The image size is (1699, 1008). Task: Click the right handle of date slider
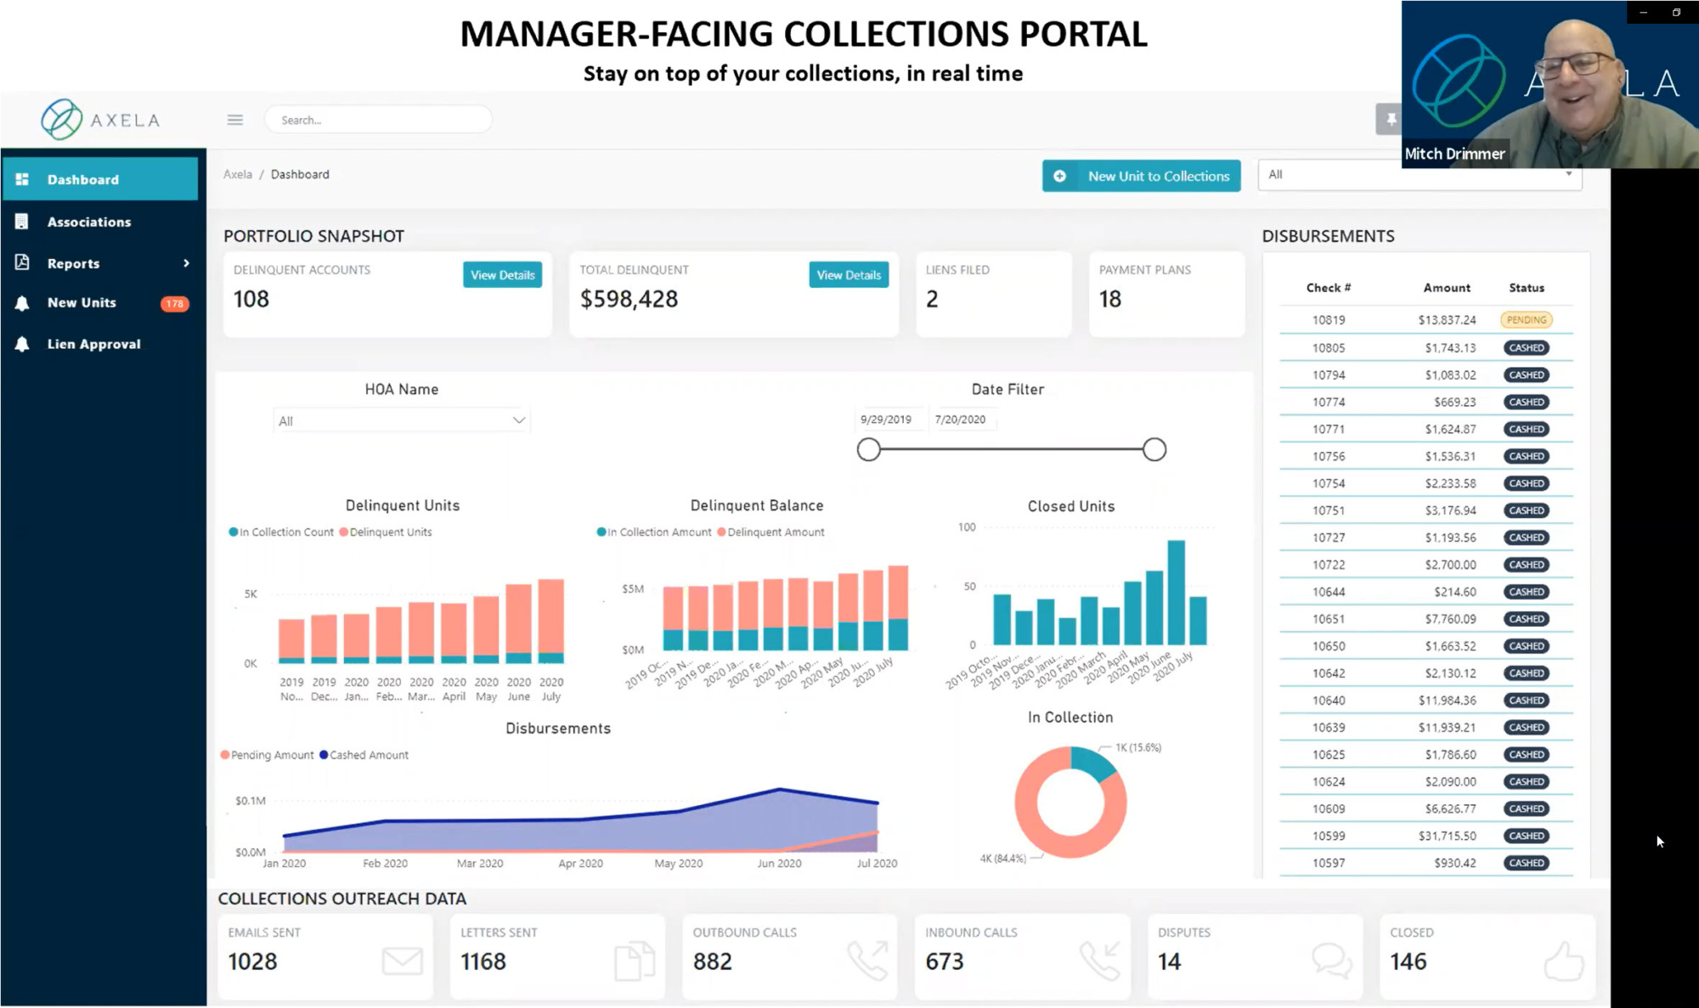click(1154, 449)
